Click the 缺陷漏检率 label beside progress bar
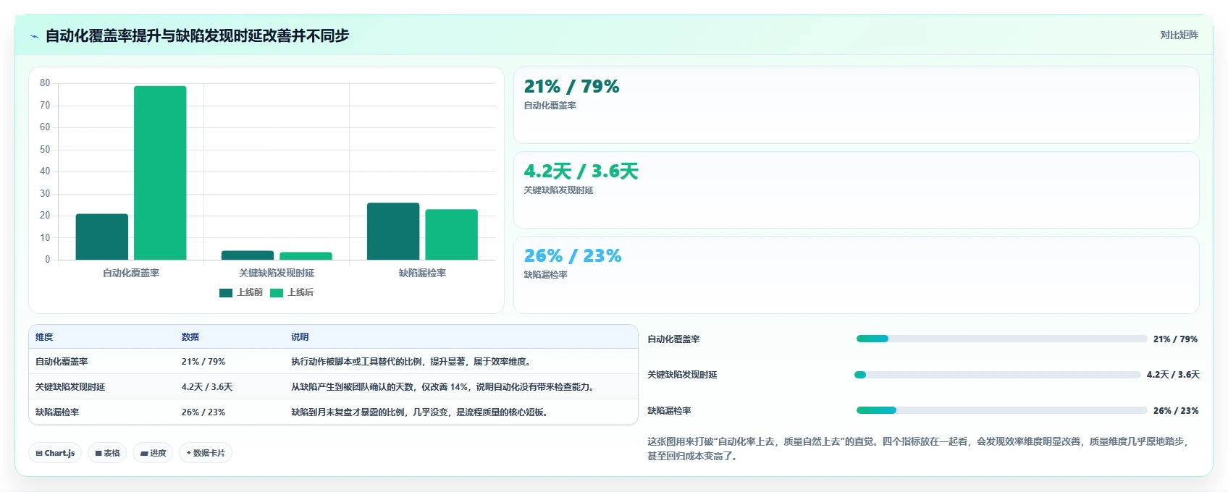 tap(669, 411)
